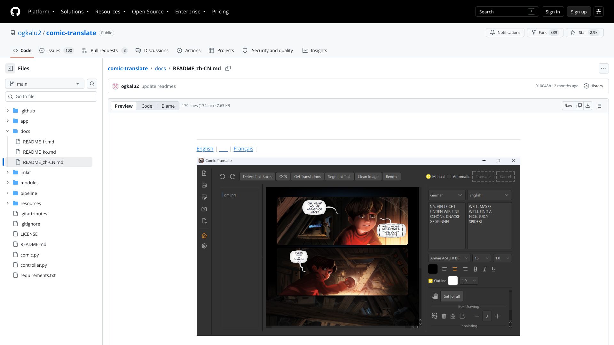Switch to the Code view tab beside Preview
Screen dimensions: 614x345
147,106
